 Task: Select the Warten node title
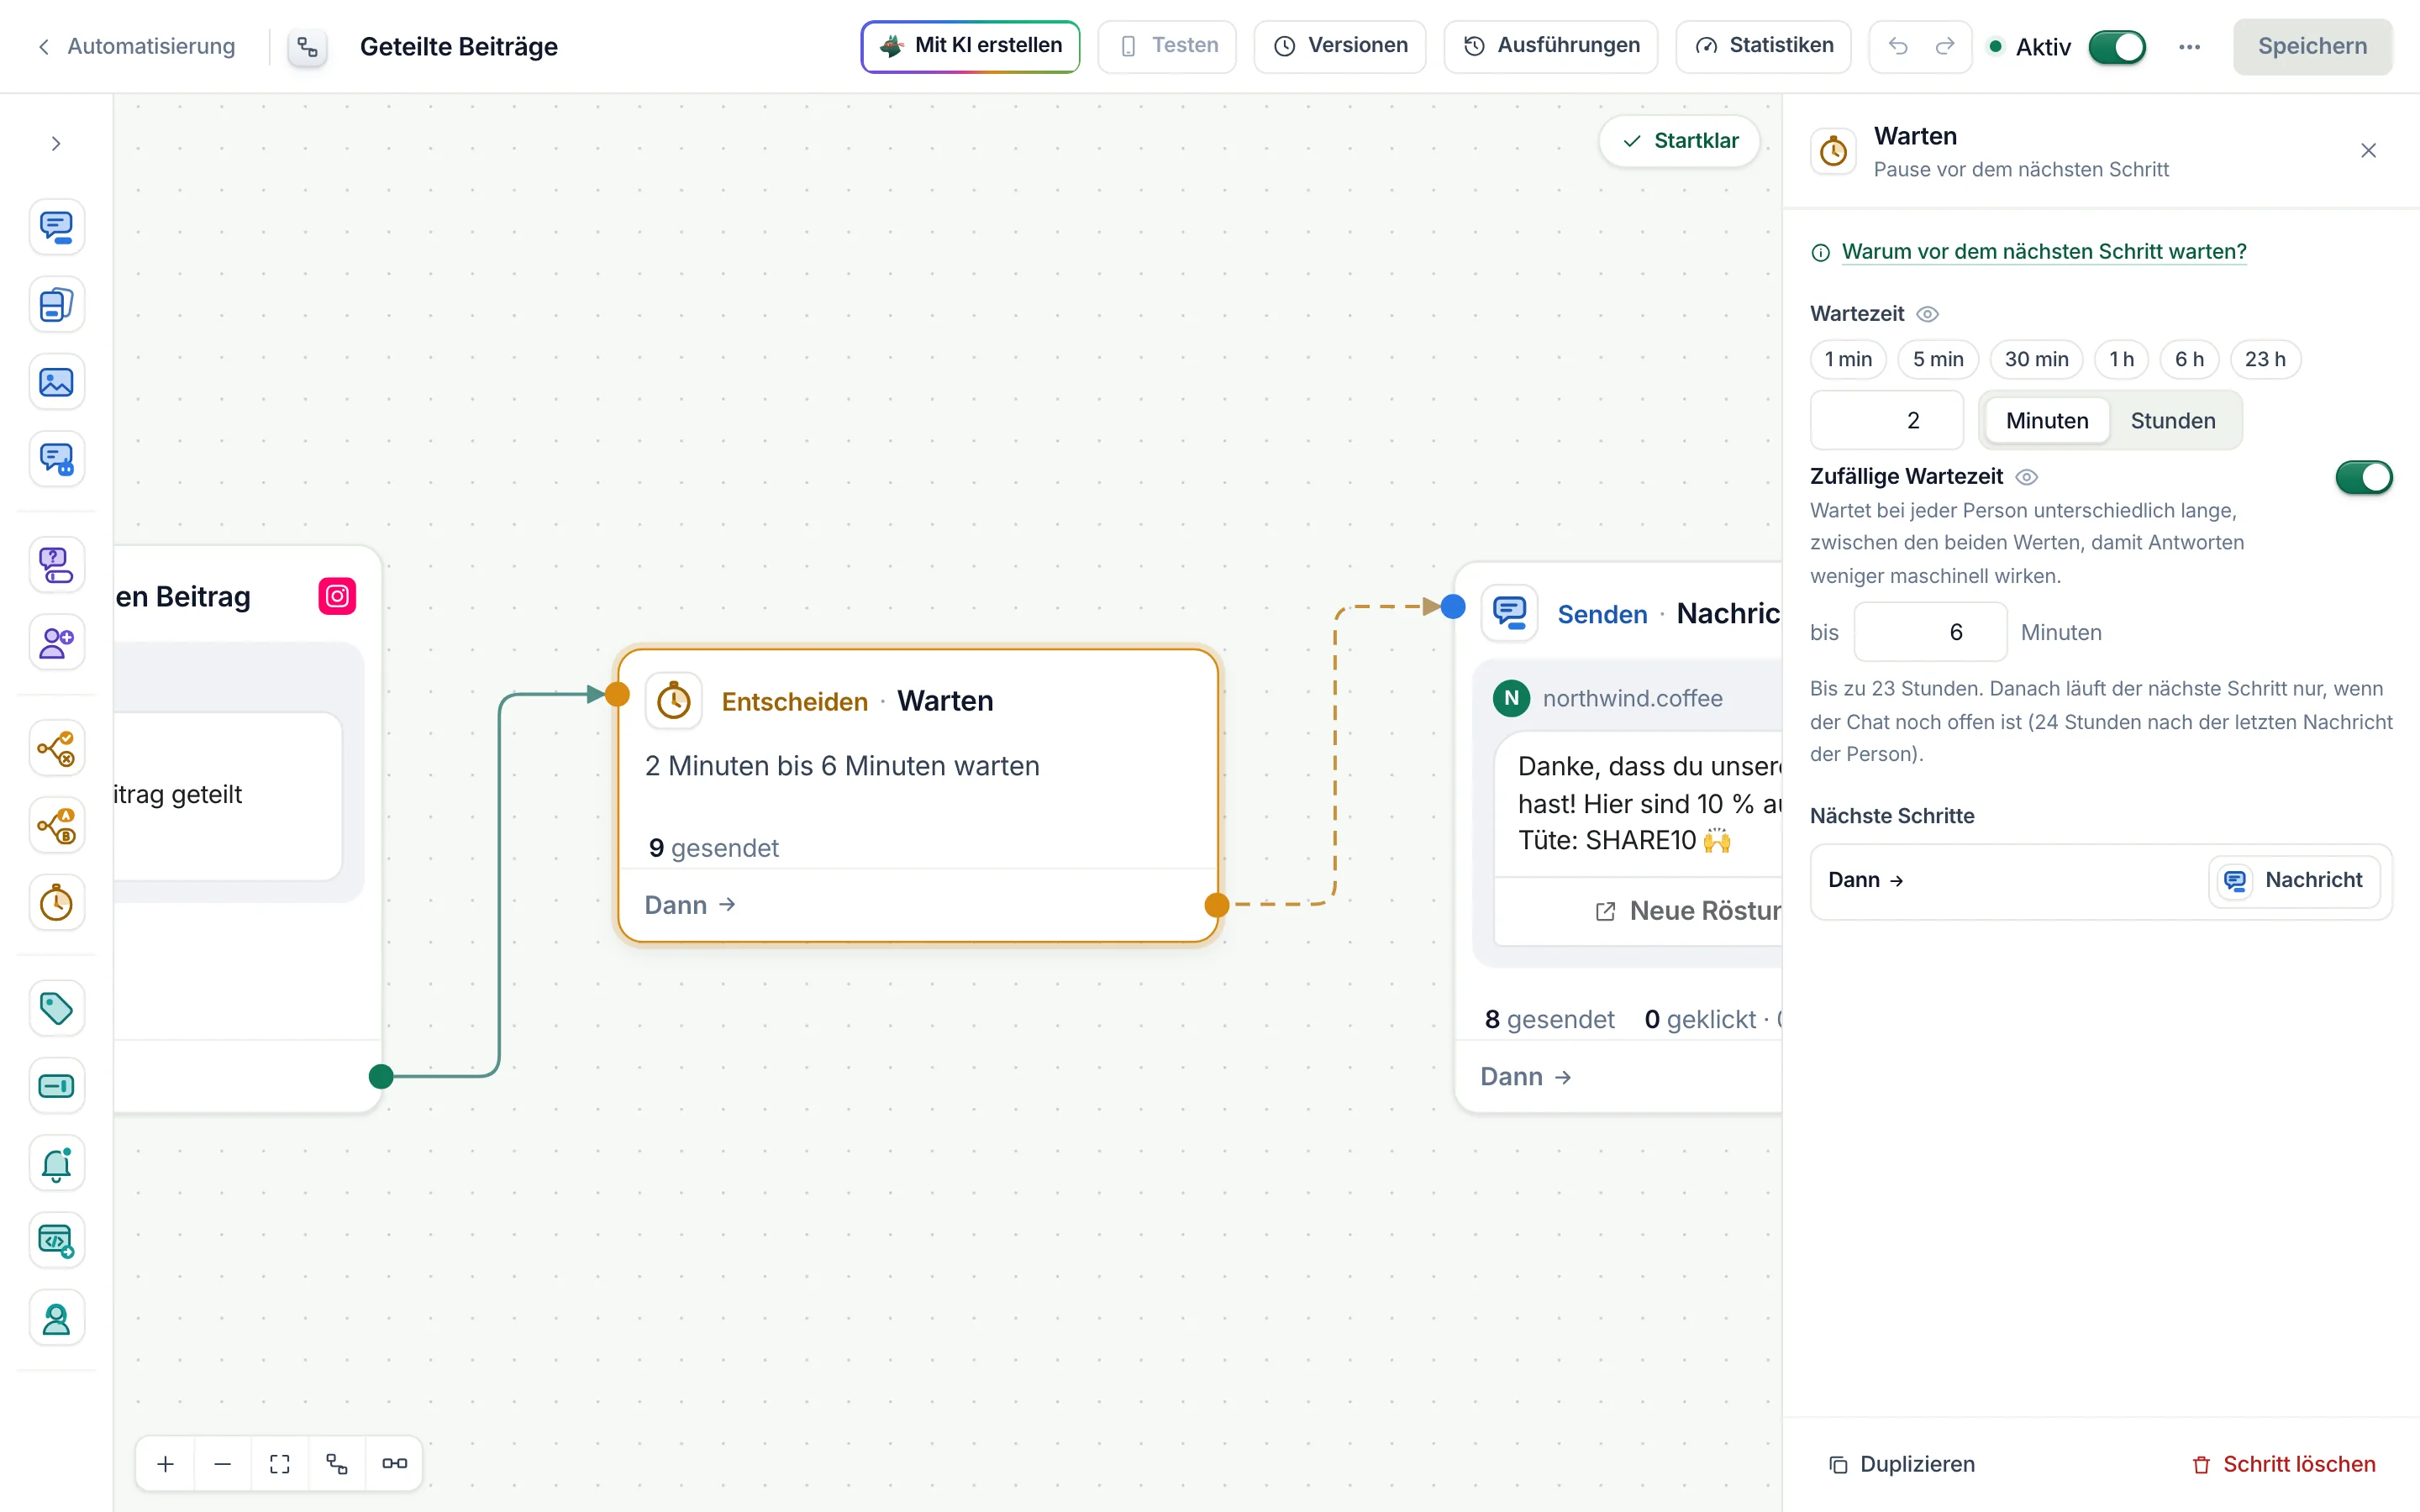[x=944, y=701]
